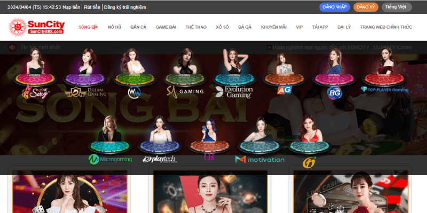Click the Rút tiền withdraw link
427x213 pixels.
[x=92, y=7]
